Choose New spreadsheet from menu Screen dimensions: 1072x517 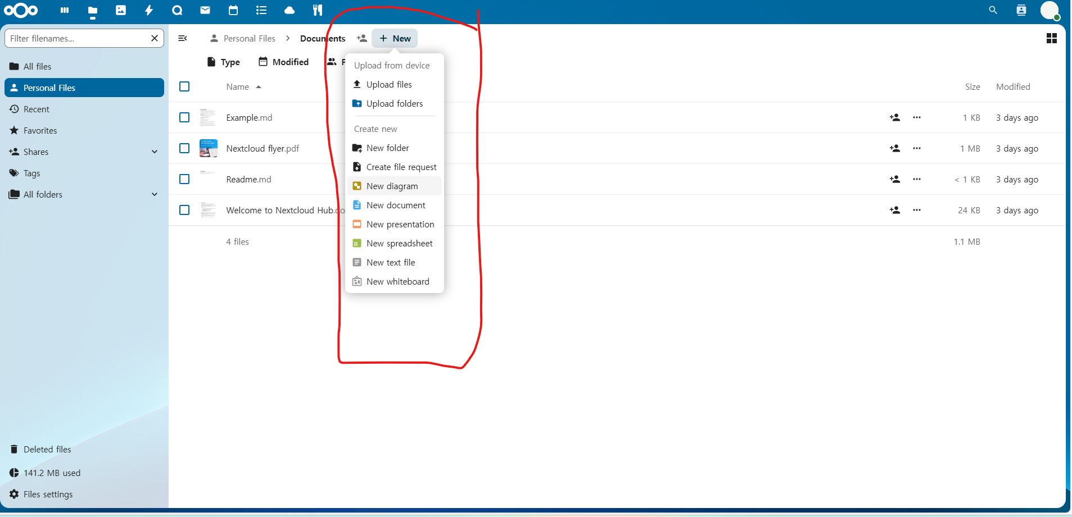399,243
